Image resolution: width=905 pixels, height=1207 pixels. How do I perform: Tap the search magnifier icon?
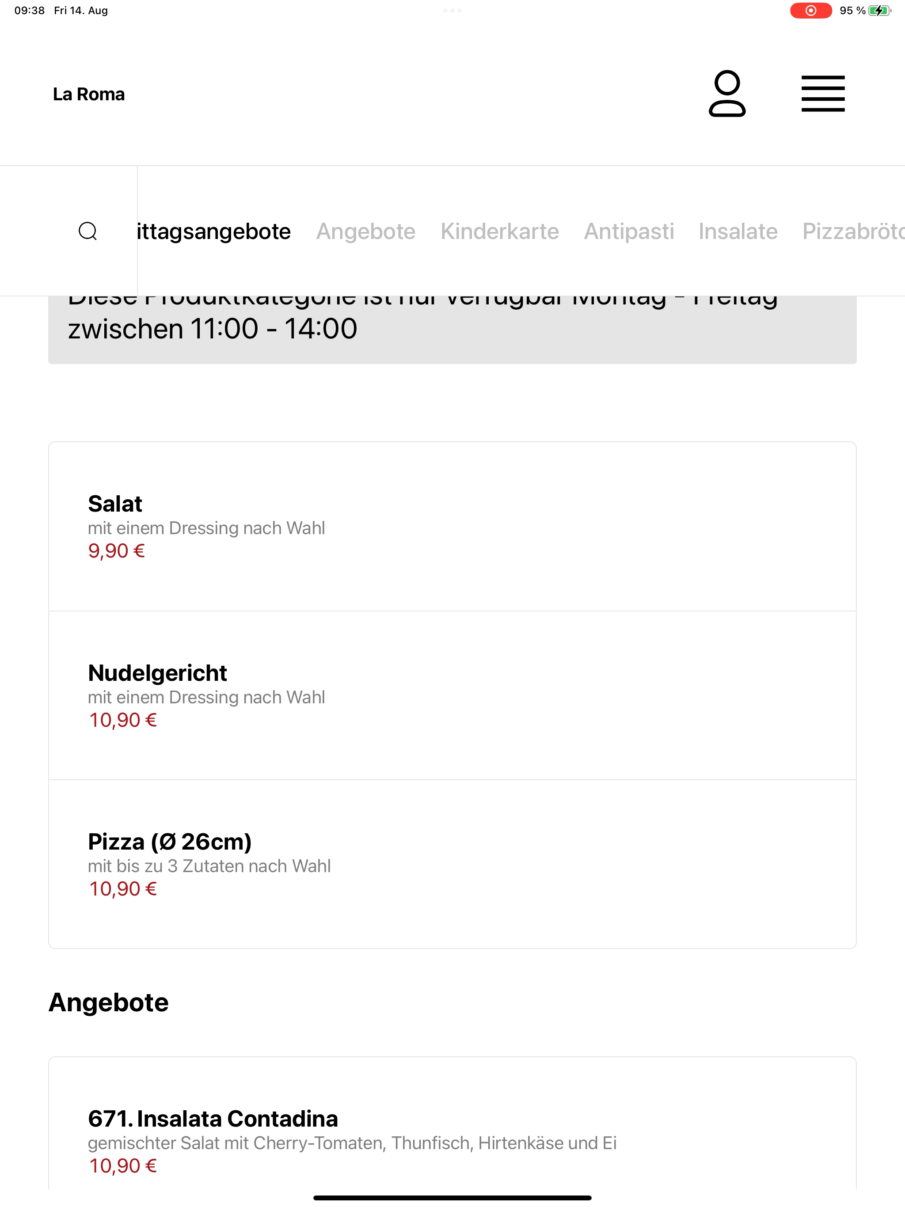88,232
